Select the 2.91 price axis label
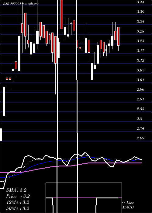The image size is (152, 213). coord(140,99)
